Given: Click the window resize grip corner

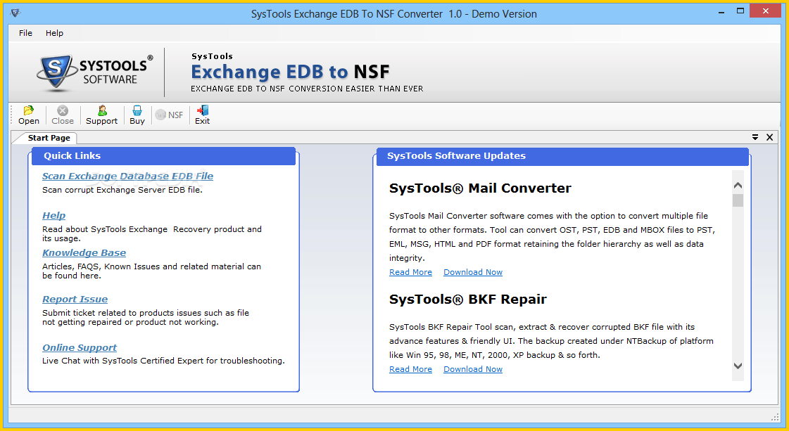Looking at the screenshot, I should click(775, 417).
